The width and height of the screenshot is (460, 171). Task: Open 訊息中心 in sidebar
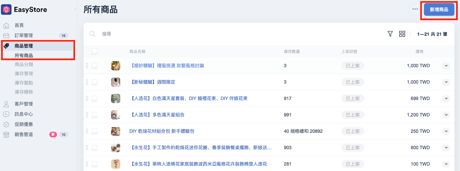(x=24, y=114)
